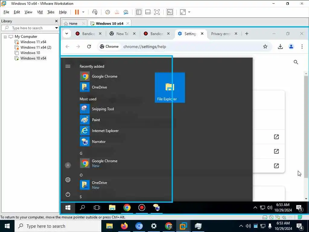Send Ctrl+Alt+Del to the virtual machine
The width and height of the screenshot is (309, 232).
click(95, 12)
